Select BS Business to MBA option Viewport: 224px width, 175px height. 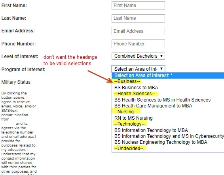[x=168, y=87]
